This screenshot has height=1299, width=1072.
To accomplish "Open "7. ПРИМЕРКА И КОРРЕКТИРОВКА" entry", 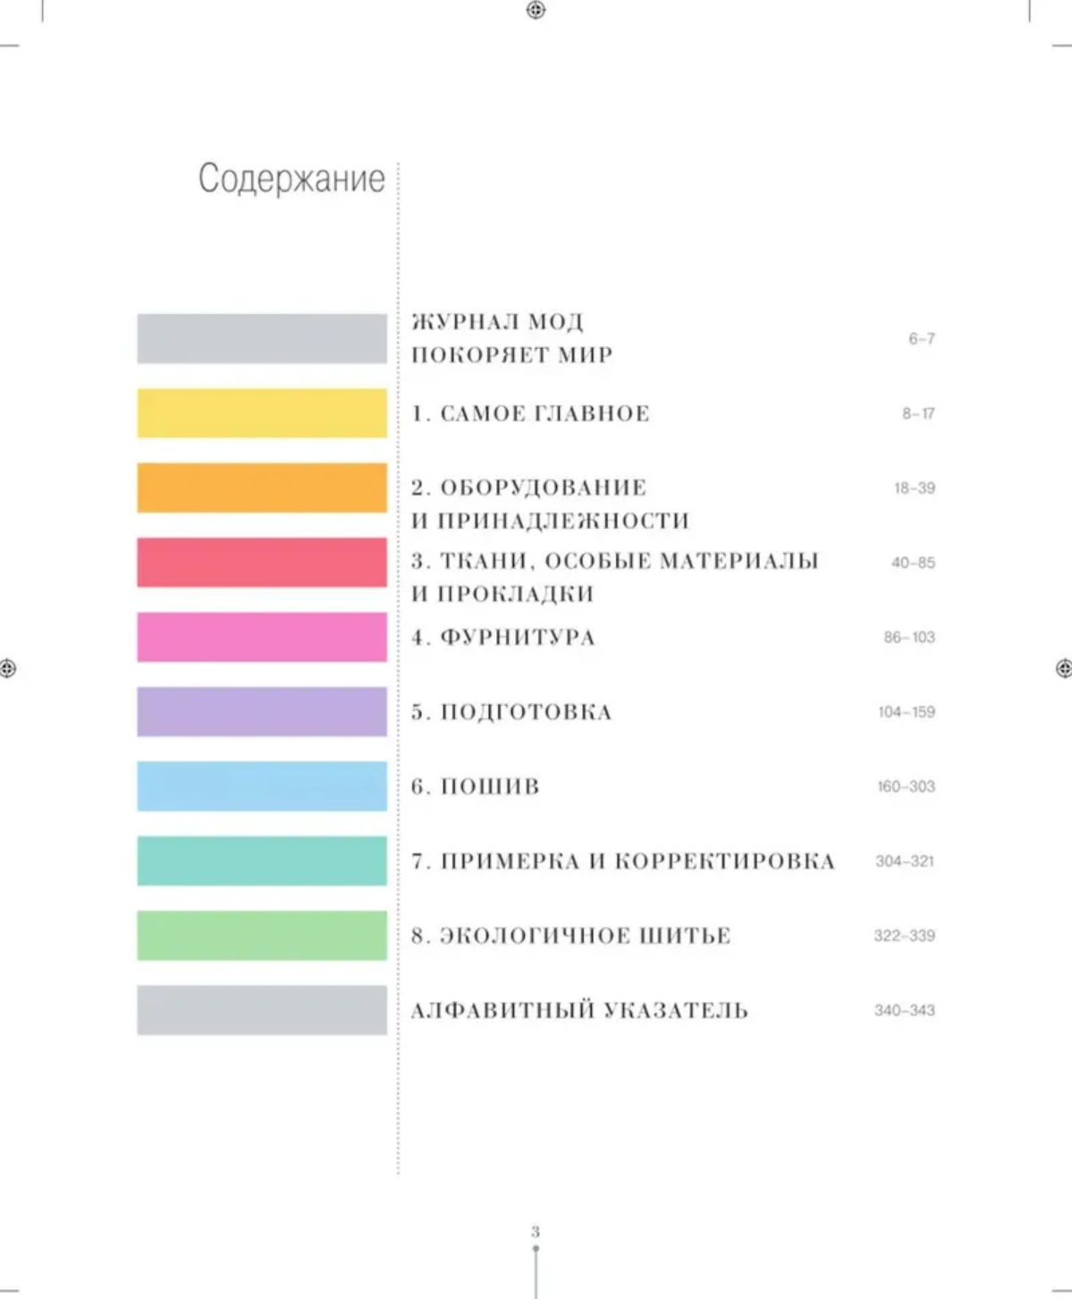I will click(x=623, y=862).
